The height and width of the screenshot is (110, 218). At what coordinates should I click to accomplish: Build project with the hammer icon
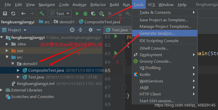pos(42,14)
